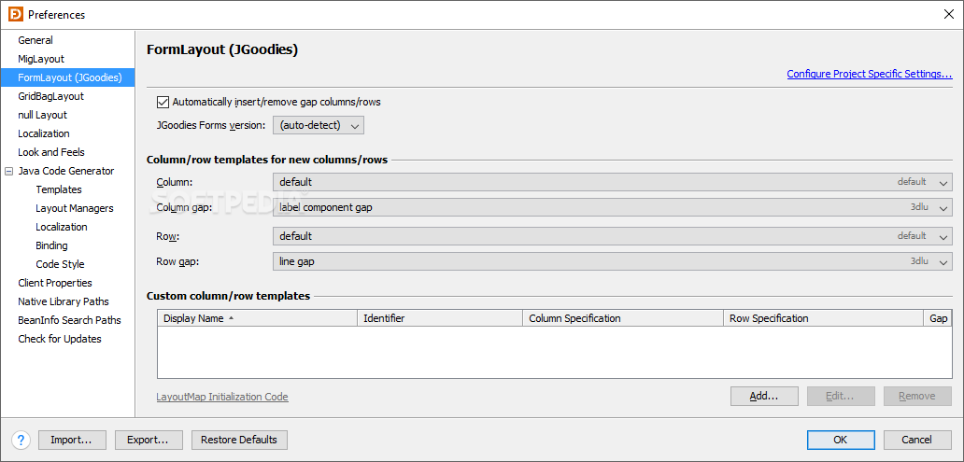Open the Column gap template dropdown
Image resolution: width=964 pixels, height=462 pixels.
[x=613, y=207]
